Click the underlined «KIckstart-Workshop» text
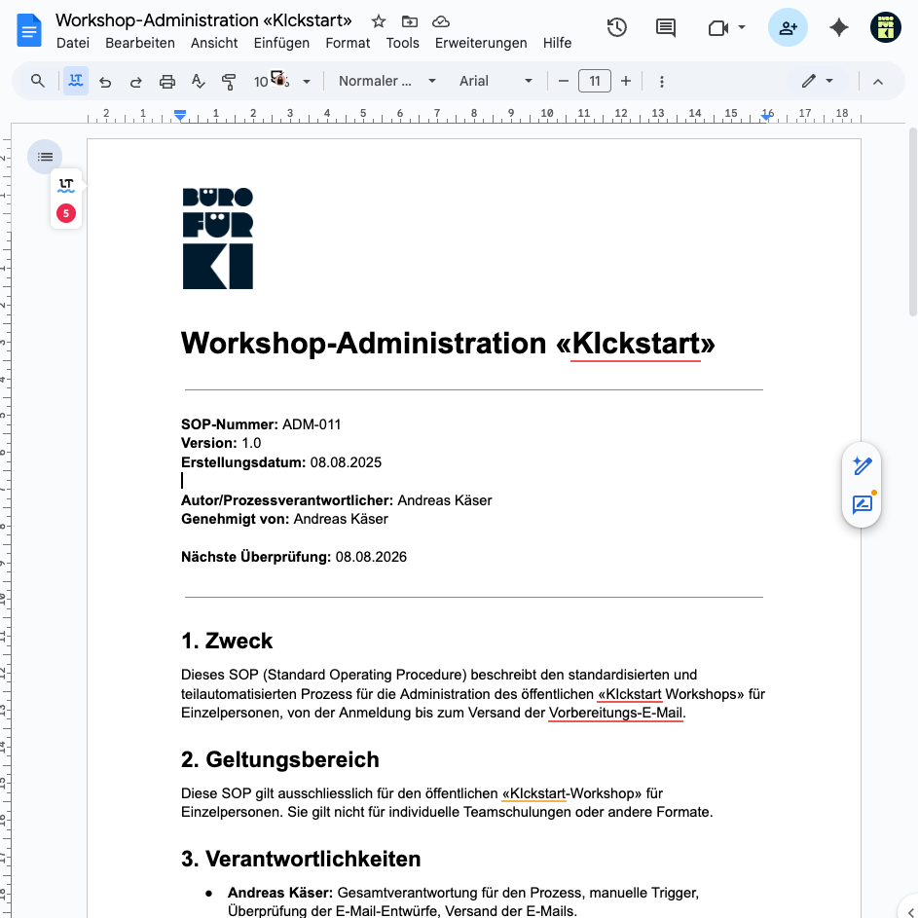The width and height of the screenshot is (918, 918). [571, 794]
